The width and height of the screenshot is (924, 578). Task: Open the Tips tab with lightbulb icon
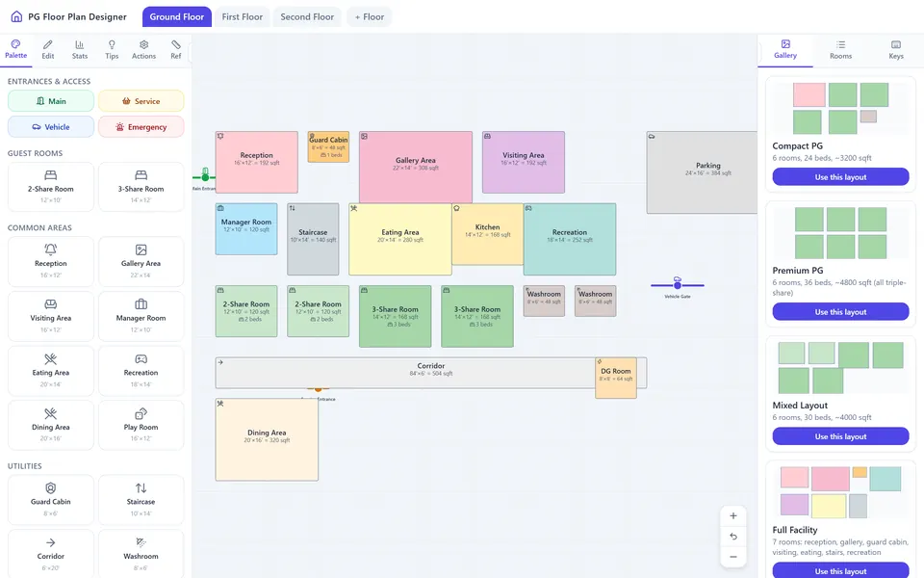coord(112,49)
